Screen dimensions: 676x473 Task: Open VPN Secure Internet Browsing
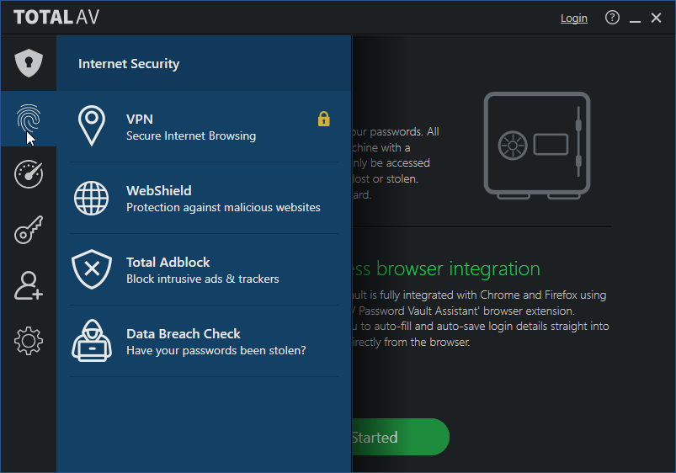(x=204, y=127)
